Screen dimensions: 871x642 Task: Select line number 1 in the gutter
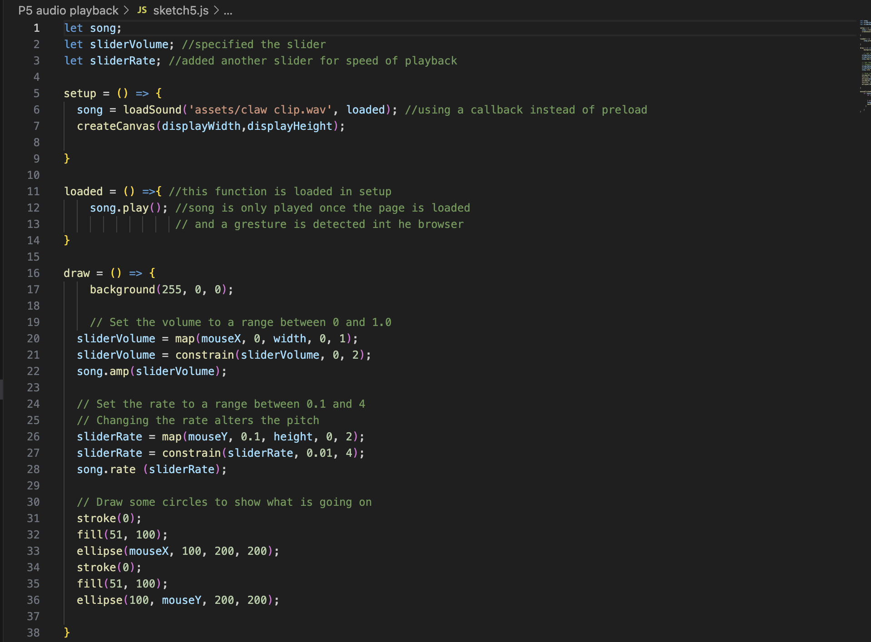coord(36,28)
